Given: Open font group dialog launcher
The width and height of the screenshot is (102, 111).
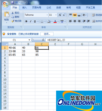Looking at the screenshot, I should pos(65,27).
